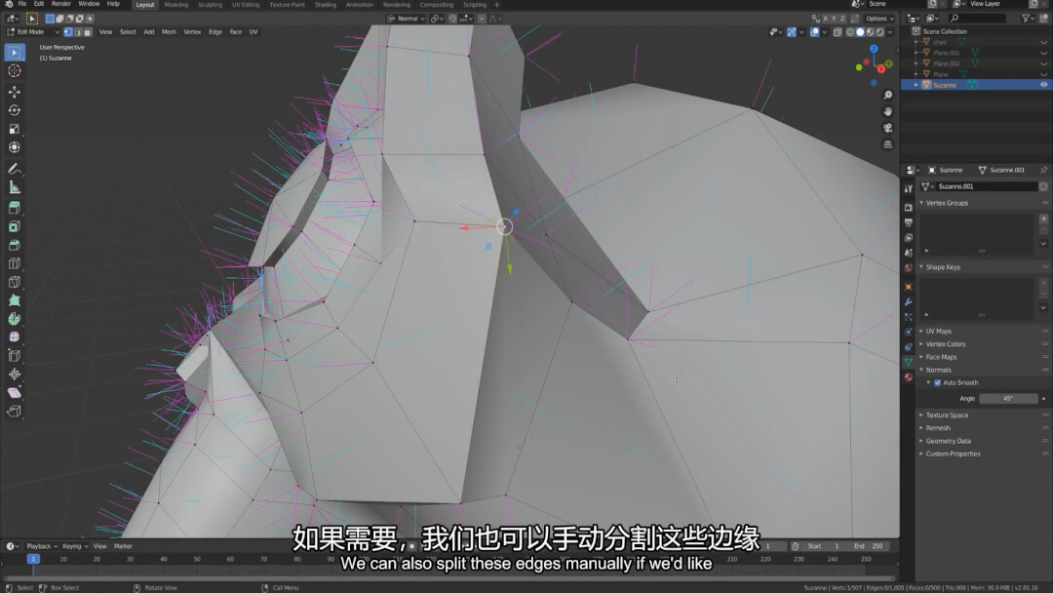The image size is (1053, 593).
Task: Select the Annotate tool
Action: click(14, 169)
